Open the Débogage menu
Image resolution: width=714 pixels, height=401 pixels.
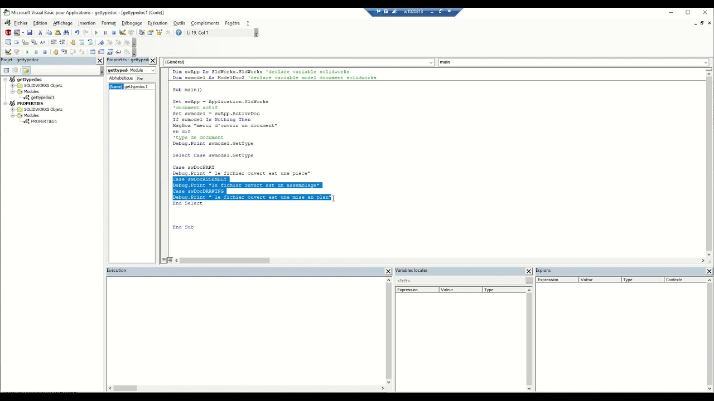(x=132, y=23)
